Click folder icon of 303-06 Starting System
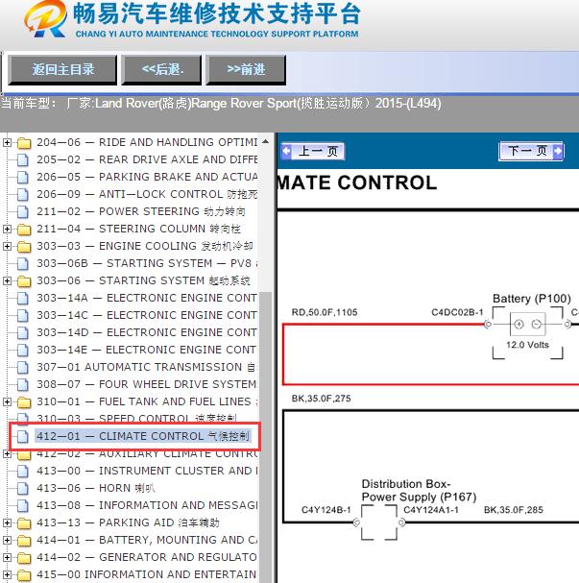 pos(24,281)
